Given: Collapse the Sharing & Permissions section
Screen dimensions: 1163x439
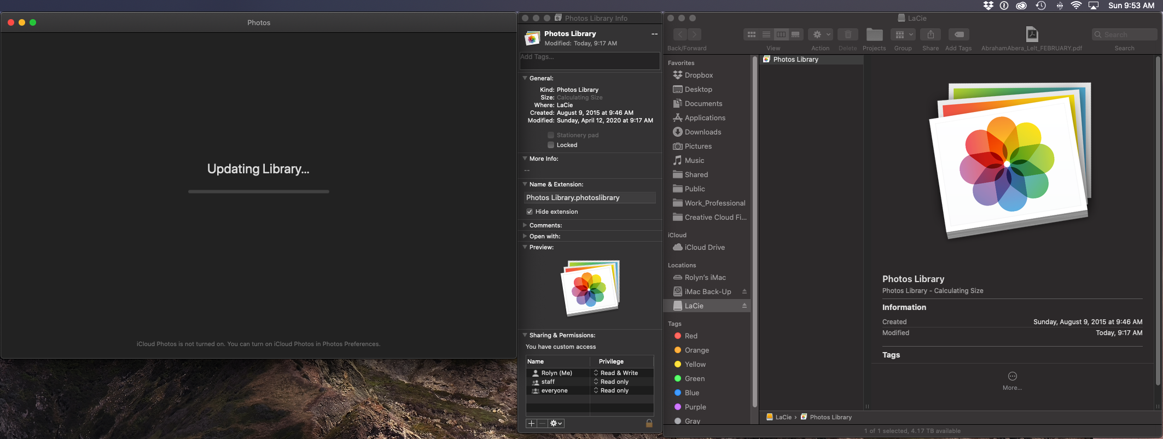Looking at the screenshot, I should 525,335.
